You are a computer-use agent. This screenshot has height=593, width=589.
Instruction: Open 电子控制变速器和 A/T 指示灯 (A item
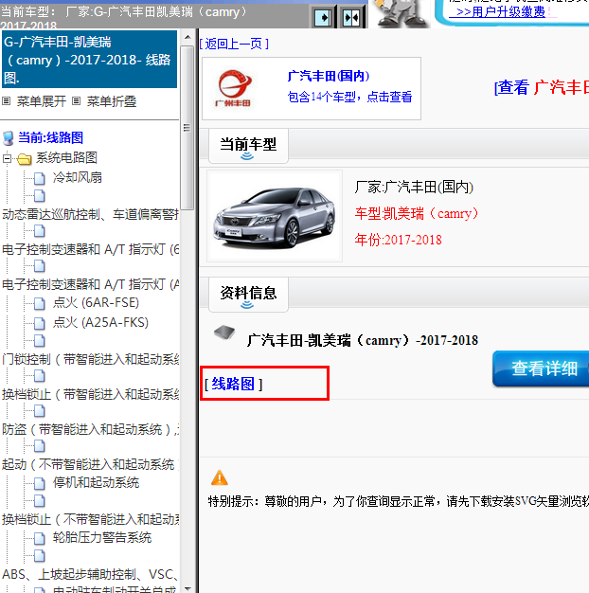pyautogui.click(x=90, y=284)
